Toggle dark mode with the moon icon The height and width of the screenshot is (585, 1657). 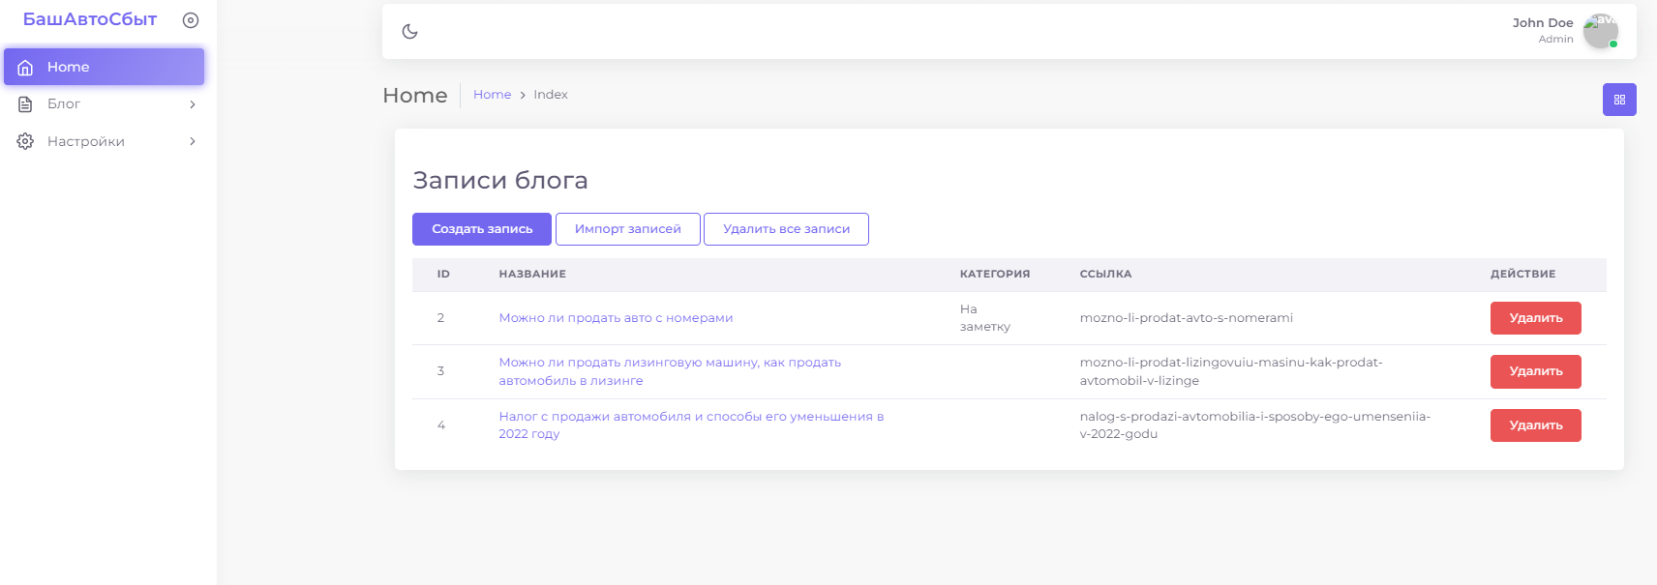point(409,31)
